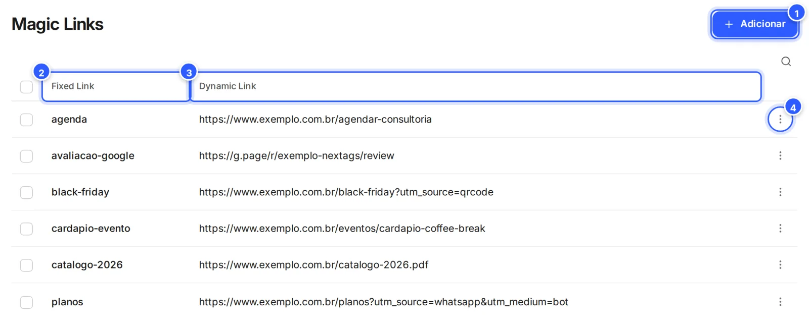
Task: Check the black-friday row checkbox
Action: click(26, 192)
